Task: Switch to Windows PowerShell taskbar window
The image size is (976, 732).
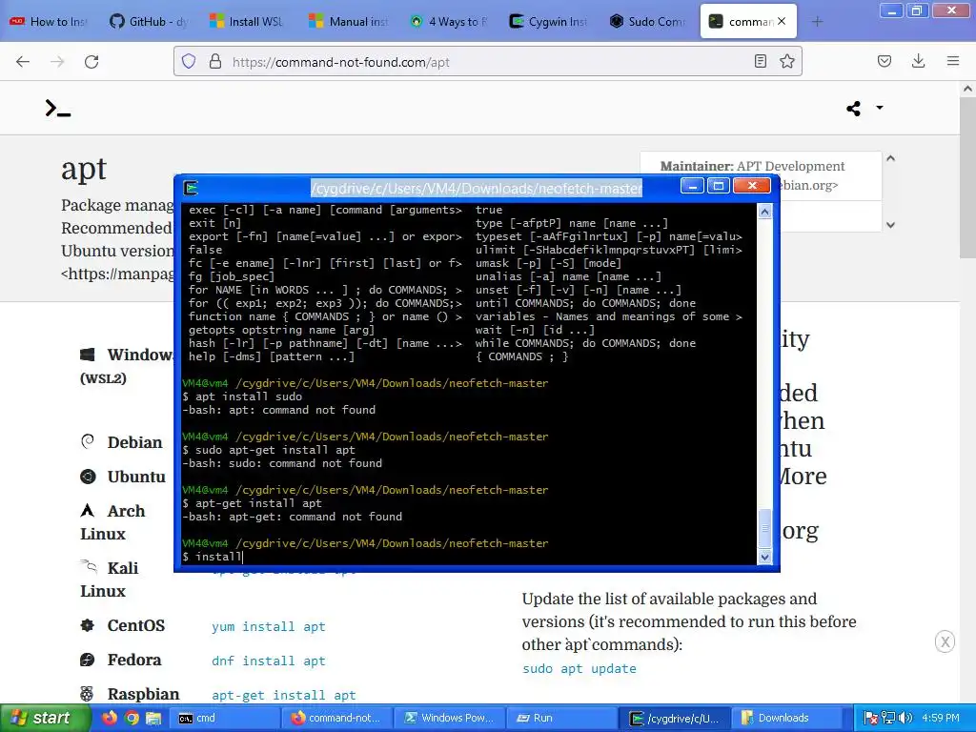Action: click(x=450, y=719)
